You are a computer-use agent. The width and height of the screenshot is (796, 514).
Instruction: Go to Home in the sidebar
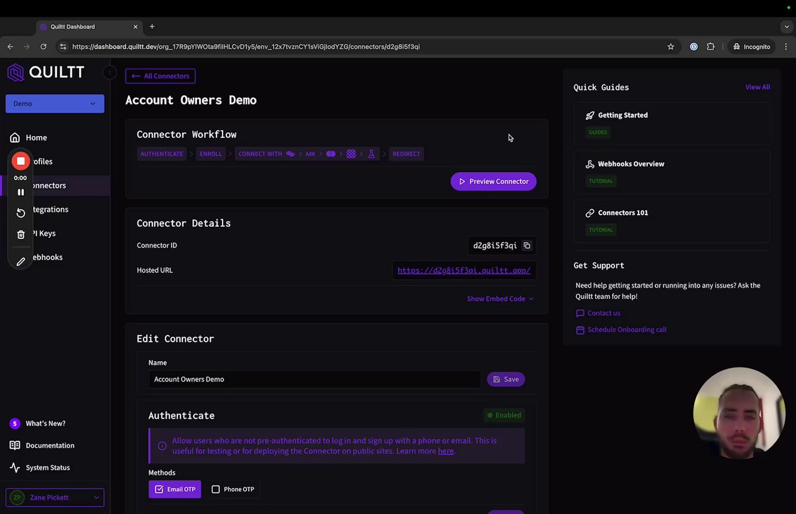36,137
